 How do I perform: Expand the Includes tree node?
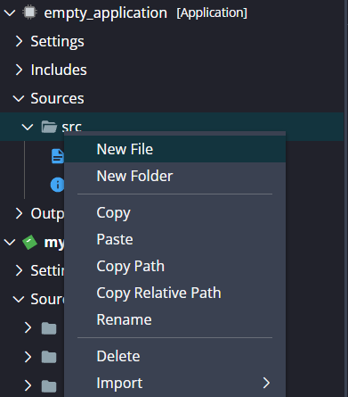point(19,70)
